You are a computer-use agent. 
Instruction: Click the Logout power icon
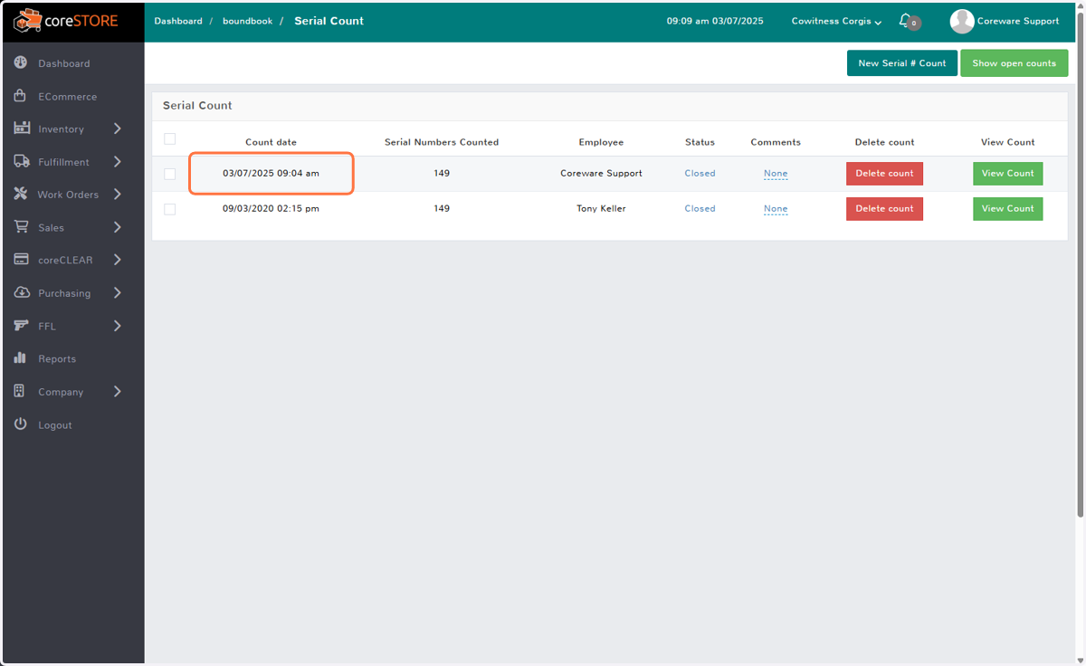tap(21, 424)
